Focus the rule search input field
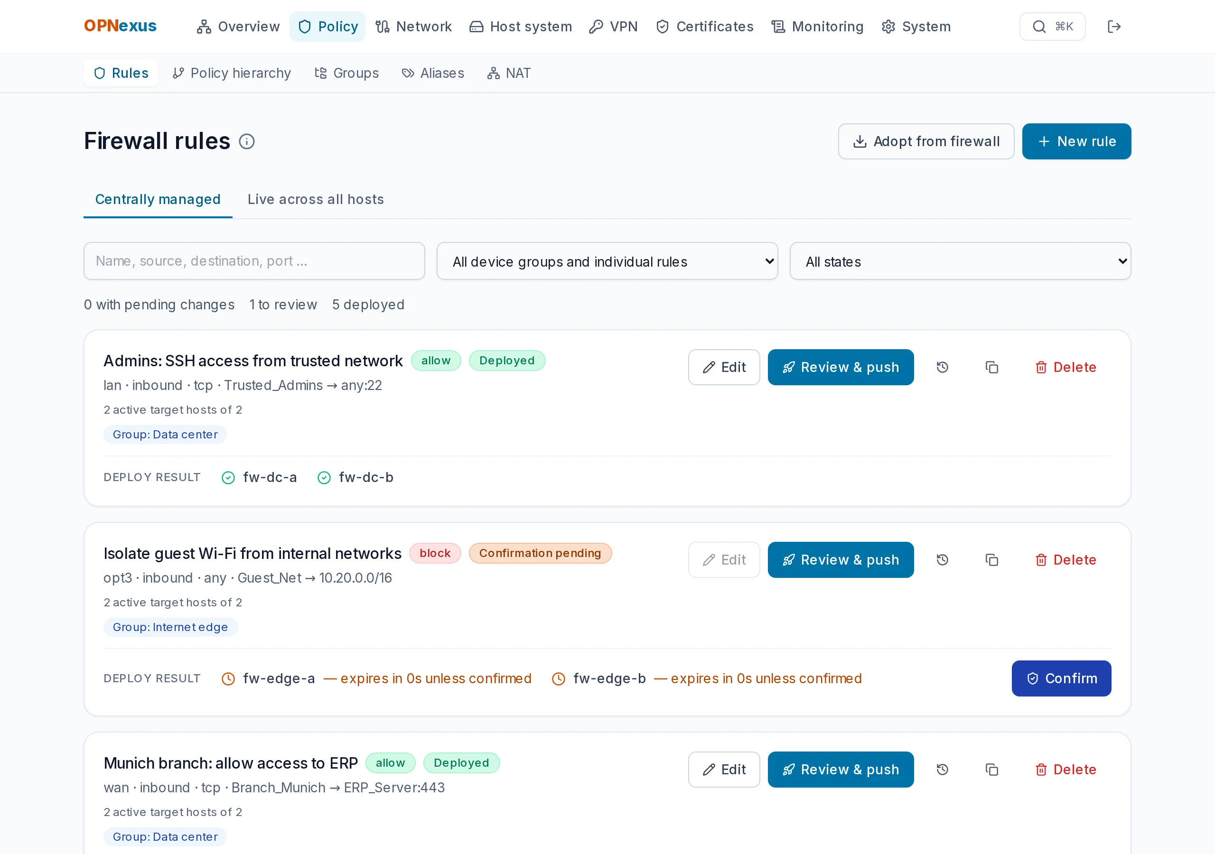1215x854 pixels. (x=254, y=261)
